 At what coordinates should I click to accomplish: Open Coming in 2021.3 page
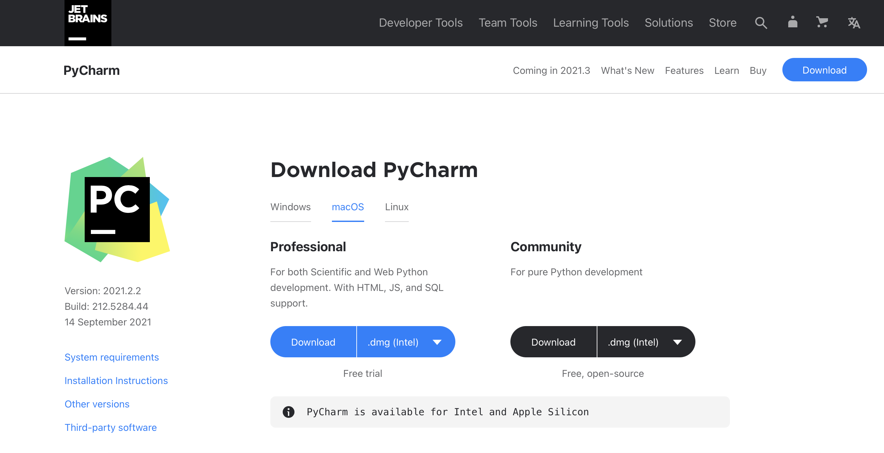pyautogui.click(x=551, y=70)
